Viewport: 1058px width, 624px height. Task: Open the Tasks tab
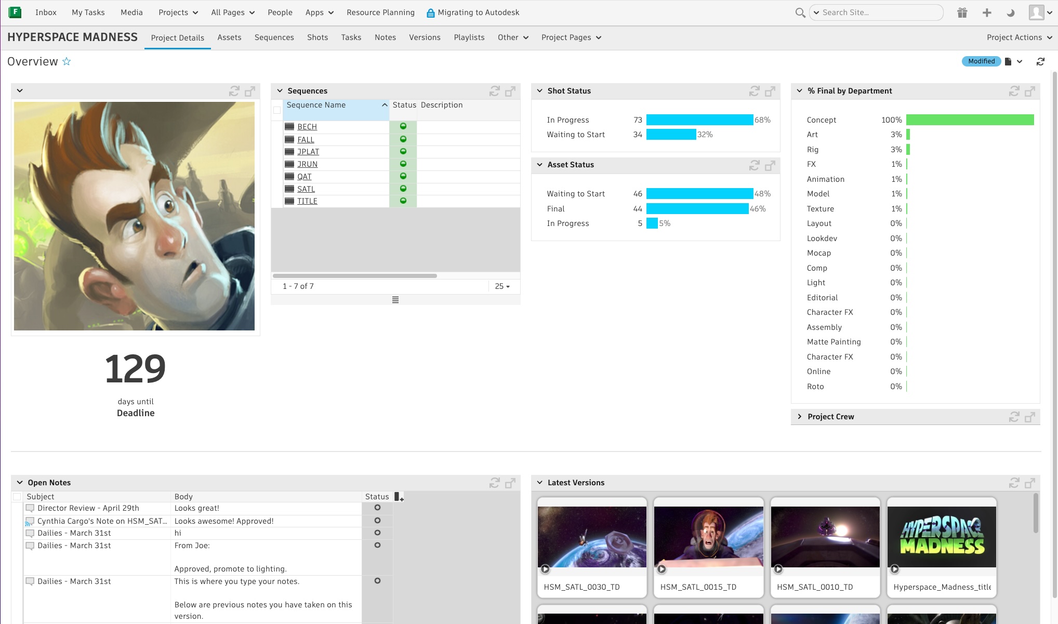[351, 37]
